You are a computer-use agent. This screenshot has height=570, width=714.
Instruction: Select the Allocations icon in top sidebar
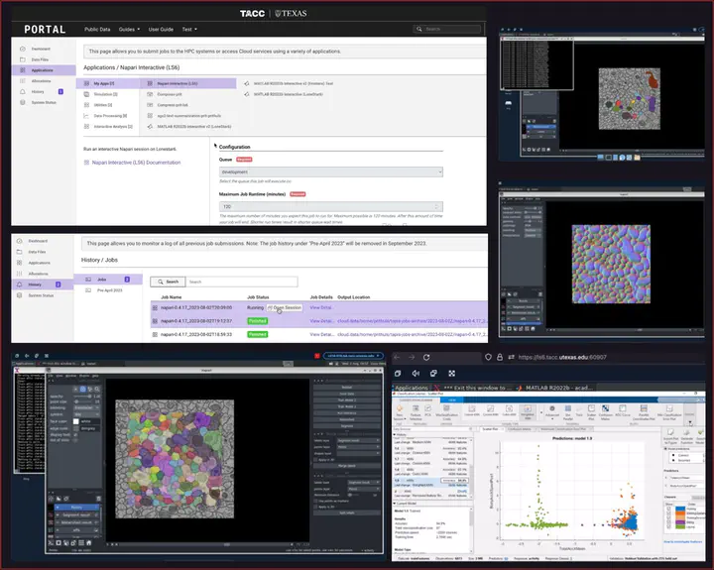pos(23,81)
